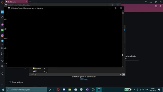This screenshot has height=92, width=163.
Task: Click the cmd window scrollbar down arrow
Action: point(123,66)
